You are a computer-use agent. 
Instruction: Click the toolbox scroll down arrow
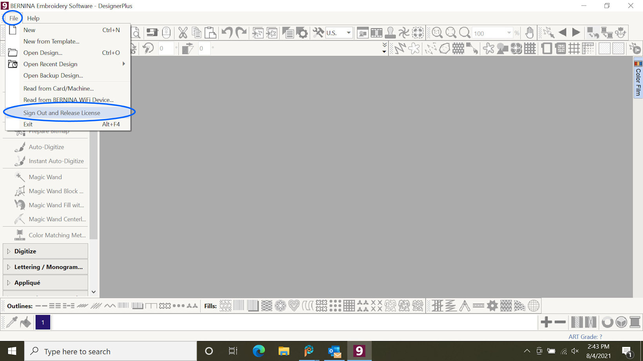click(x=93, y=292)
